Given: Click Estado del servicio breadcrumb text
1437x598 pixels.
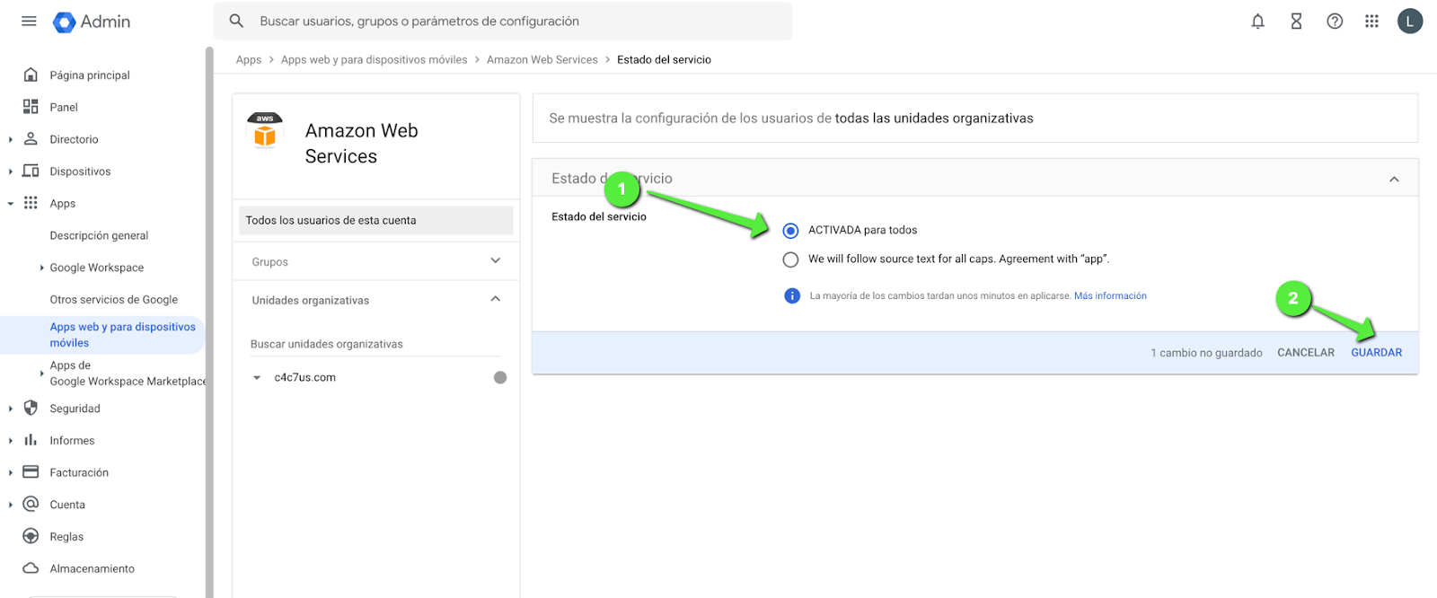Looking at the screenshot, I should (x=664, y=59).
